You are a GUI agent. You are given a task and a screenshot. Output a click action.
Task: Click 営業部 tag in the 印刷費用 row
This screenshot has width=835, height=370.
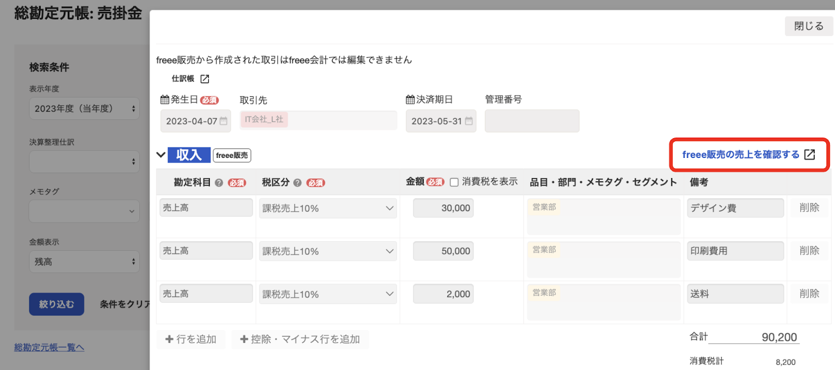(544, 250)
